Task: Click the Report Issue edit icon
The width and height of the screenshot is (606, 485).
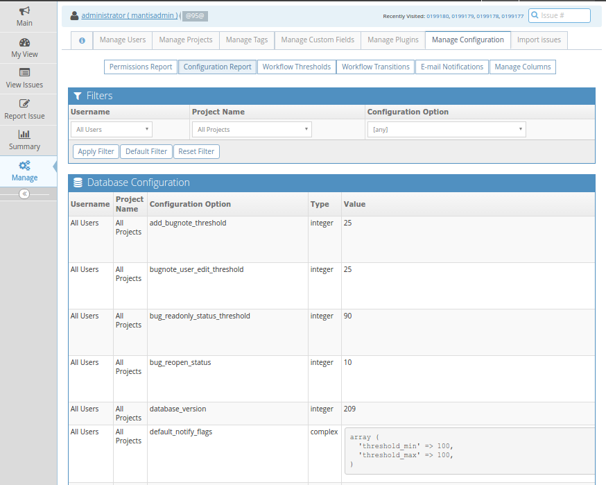Action: coord(24,104)
